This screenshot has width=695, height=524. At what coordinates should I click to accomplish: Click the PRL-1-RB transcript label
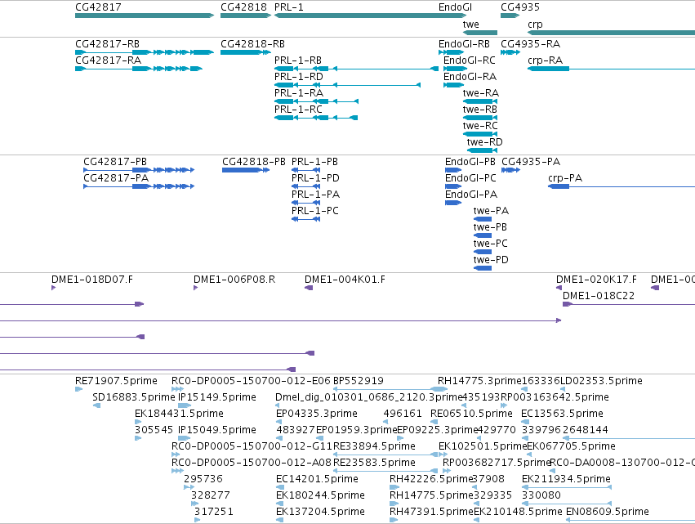click(298, 60)
